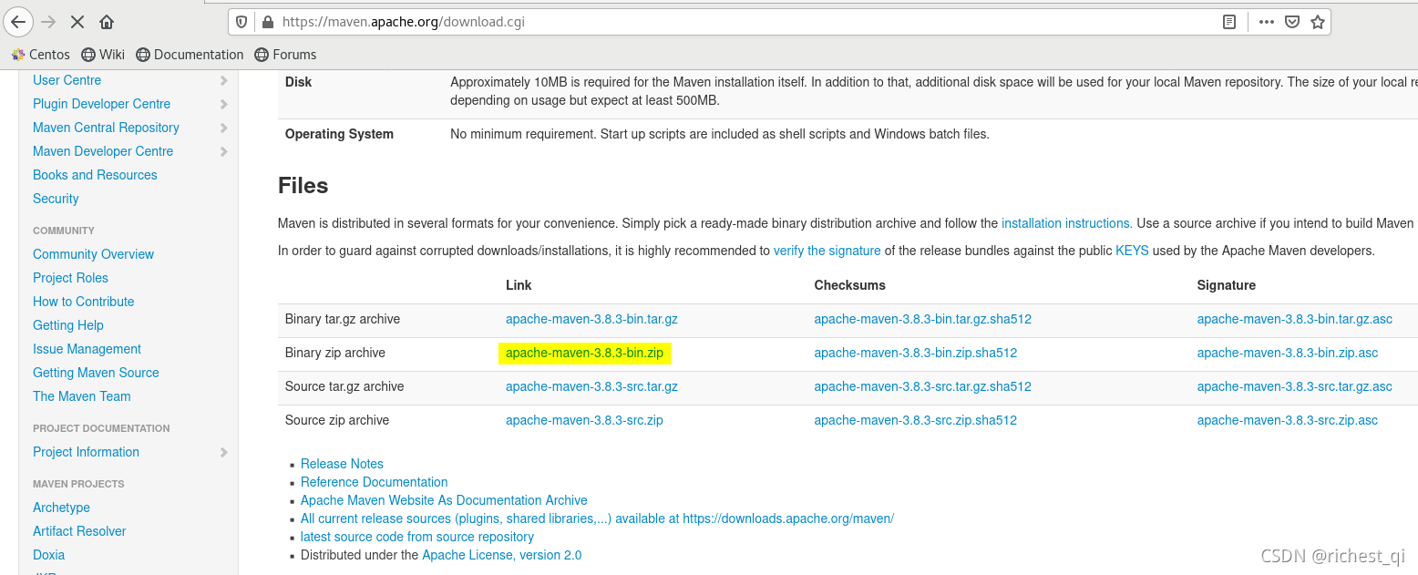Stop loading the page

coord(77,21)
